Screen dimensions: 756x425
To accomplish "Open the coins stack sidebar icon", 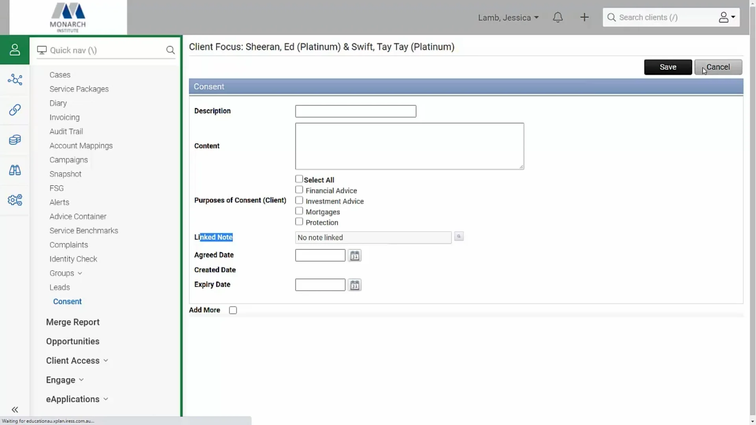I will pos(15,140).
